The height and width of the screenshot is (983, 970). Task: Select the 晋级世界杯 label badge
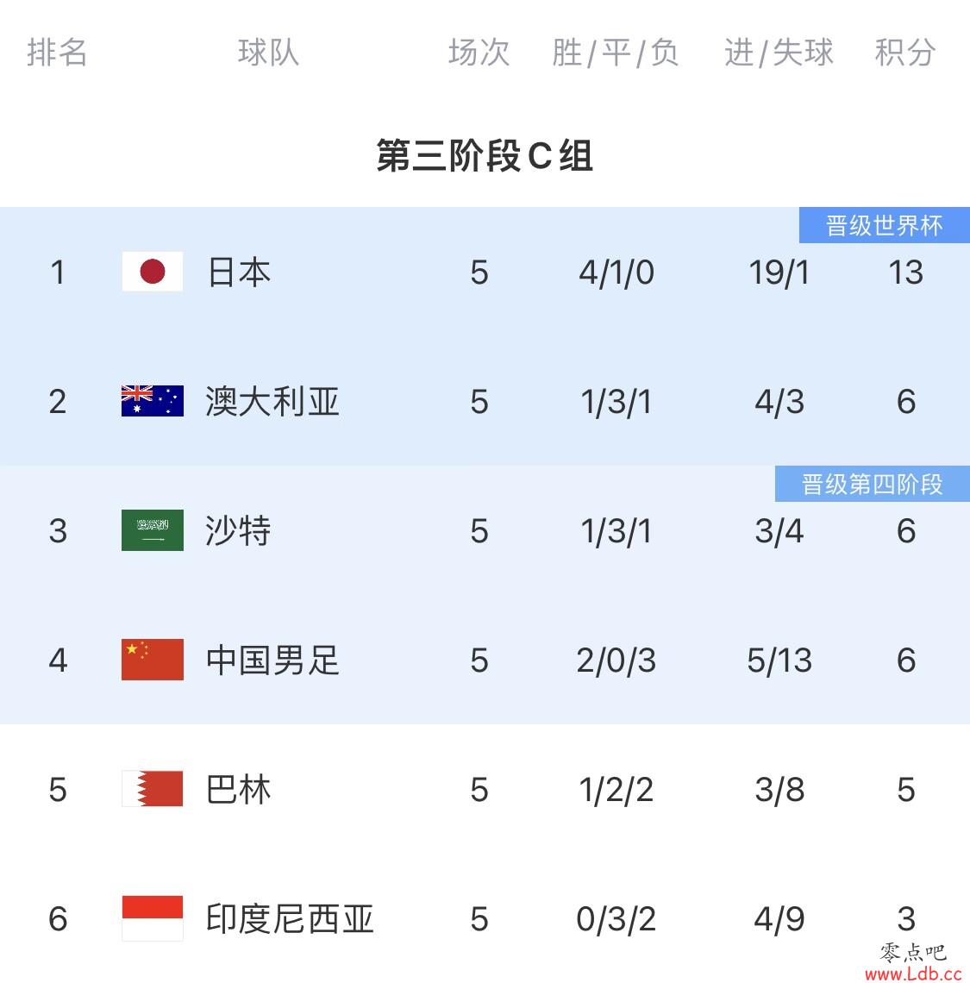(x=884, y=225)
